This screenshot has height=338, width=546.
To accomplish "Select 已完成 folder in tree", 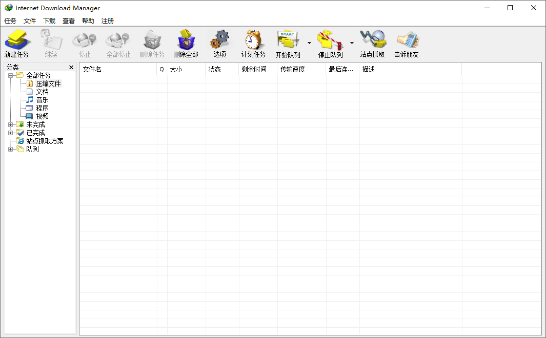I will pyautogui.click(x=35, y=133).
